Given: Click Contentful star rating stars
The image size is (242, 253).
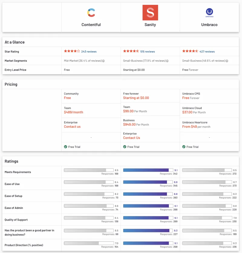Looking at the screenshot, I should point(72,51).
